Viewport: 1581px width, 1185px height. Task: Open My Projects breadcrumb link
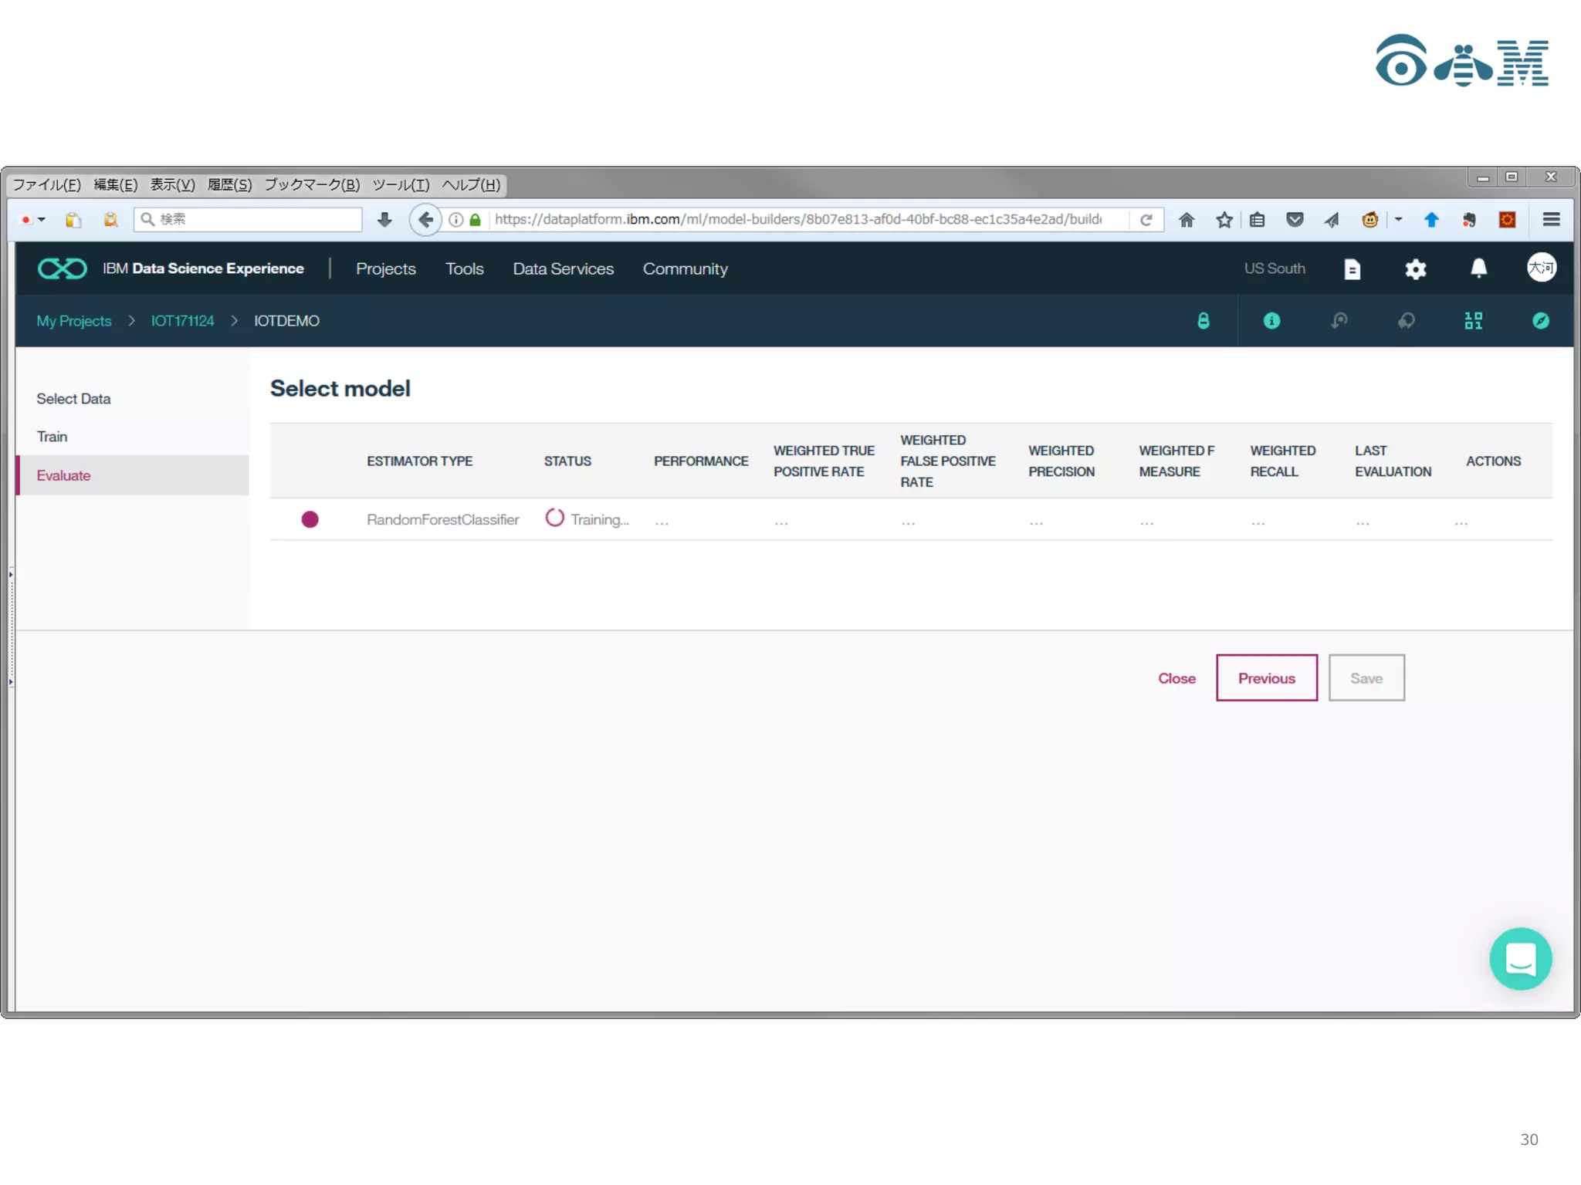pos(73,321)
